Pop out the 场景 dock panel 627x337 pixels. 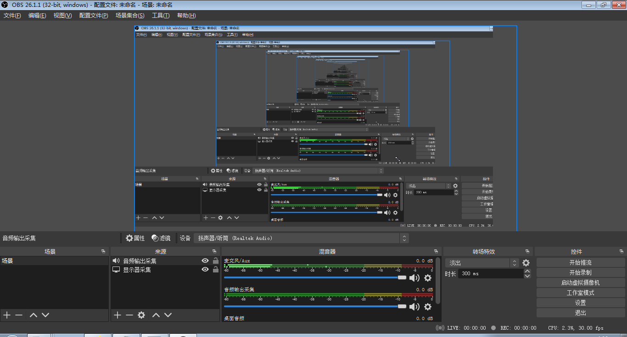(103, 252)
